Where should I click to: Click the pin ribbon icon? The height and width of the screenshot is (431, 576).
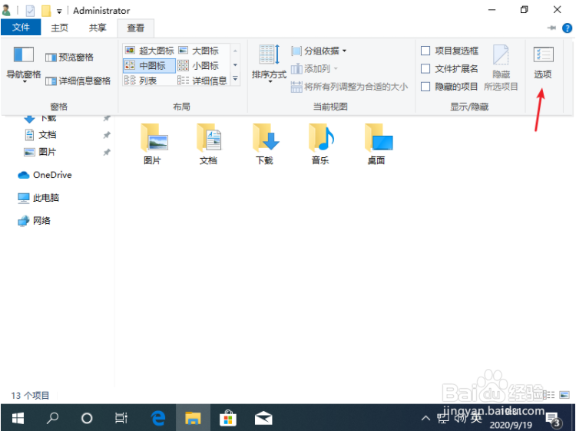point(551,28)
